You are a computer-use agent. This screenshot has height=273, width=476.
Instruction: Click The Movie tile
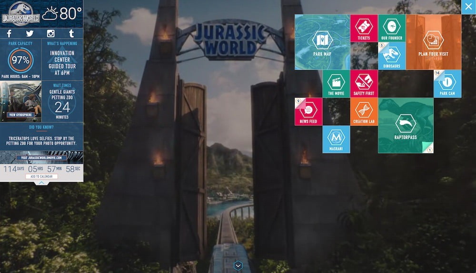pyautogui.click(x=336, y=83)
